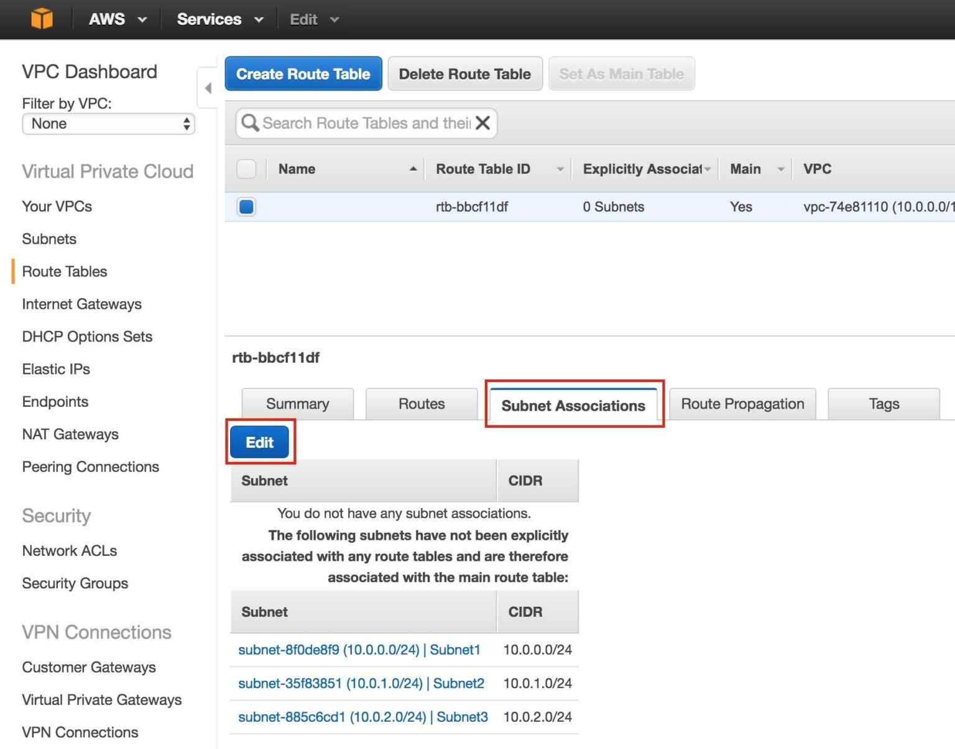Open Main column sort arrow
Viewport: 955px width, 749px height.
780,169
